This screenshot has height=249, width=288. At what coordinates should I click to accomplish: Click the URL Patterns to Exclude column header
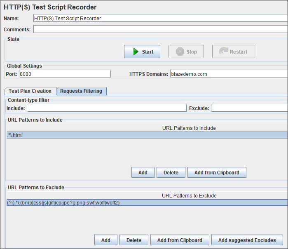(x=147, y=195)
